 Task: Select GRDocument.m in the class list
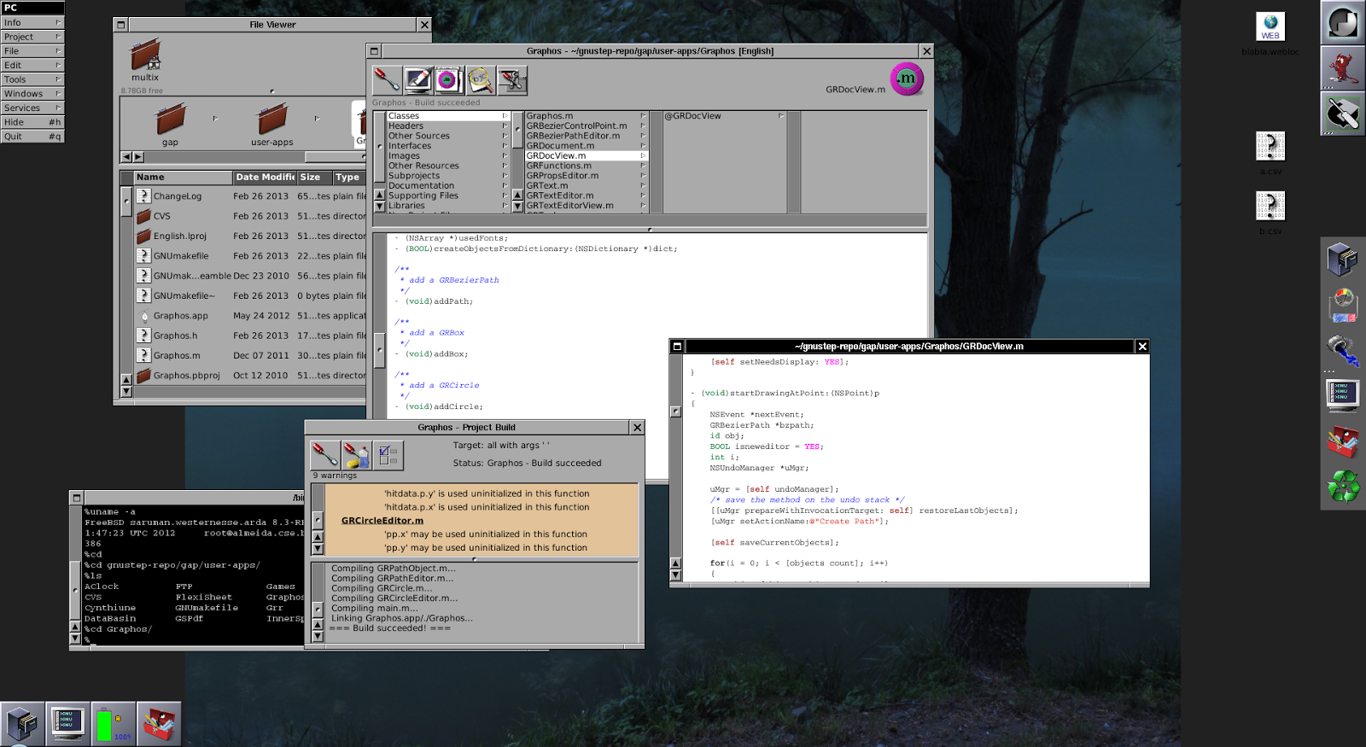(587, 146)
